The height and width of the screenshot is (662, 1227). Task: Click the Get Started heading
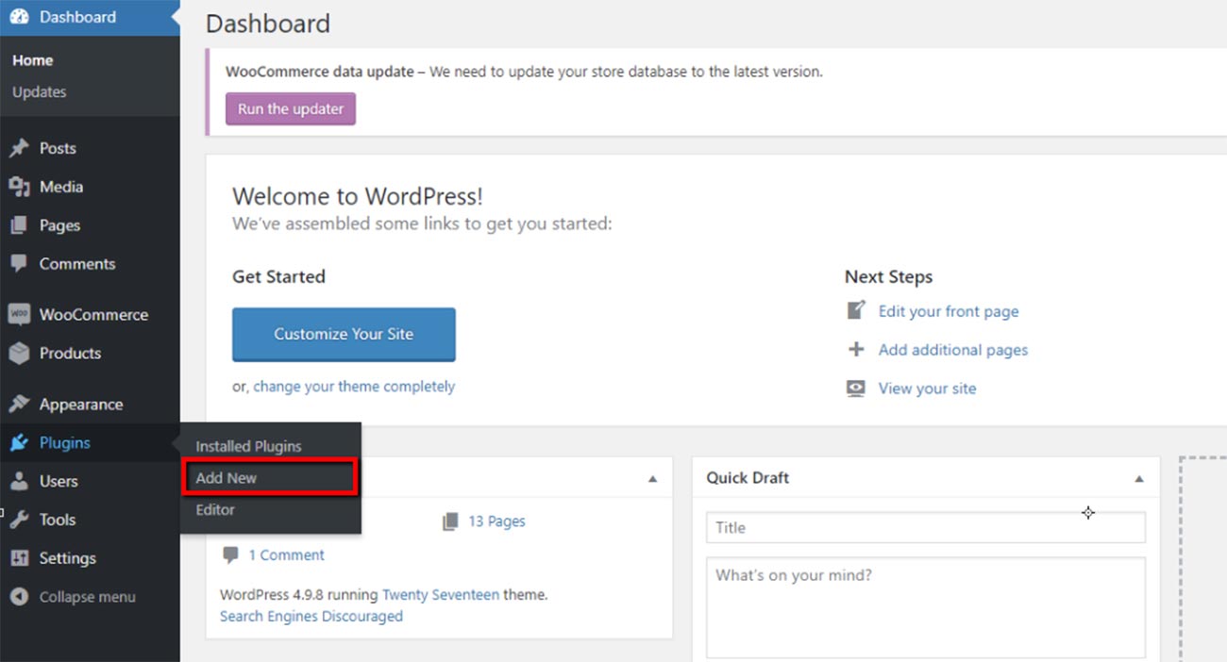coord(278,276)
